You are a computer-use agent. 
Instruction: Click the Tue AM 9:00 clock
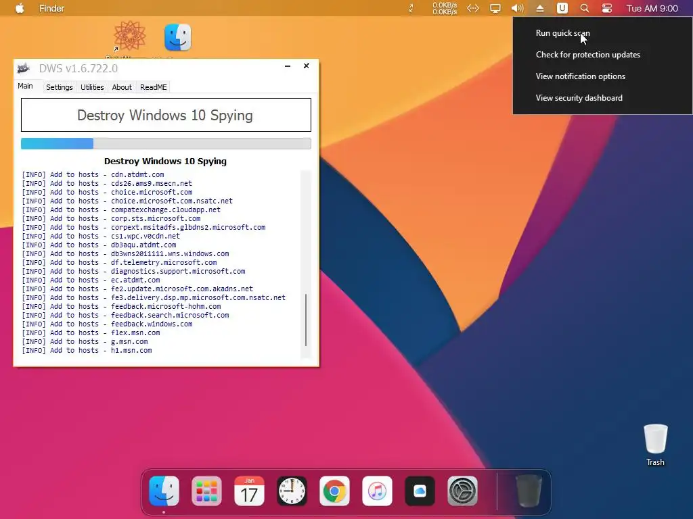(652, 8)
